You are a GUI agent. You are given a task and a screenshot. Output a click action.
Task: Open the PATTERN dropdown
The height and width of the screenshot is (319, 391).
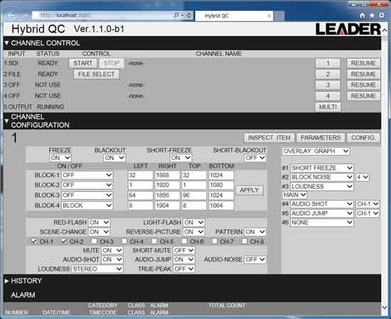tap(255, 232)
